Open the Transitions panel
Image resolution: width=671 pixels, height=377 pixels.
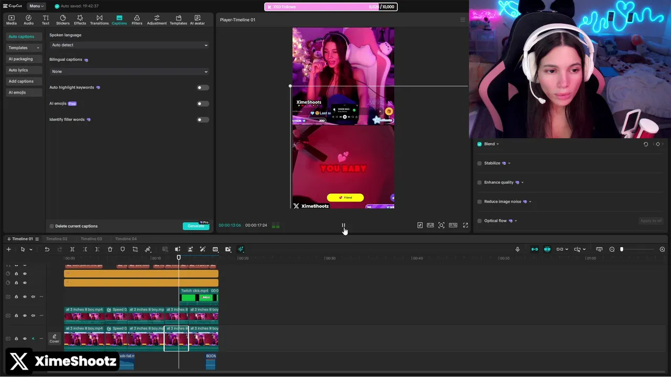pos(99,20)
